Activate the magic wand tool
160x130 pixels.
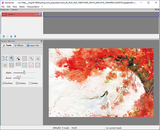click(x=31, y=58)
